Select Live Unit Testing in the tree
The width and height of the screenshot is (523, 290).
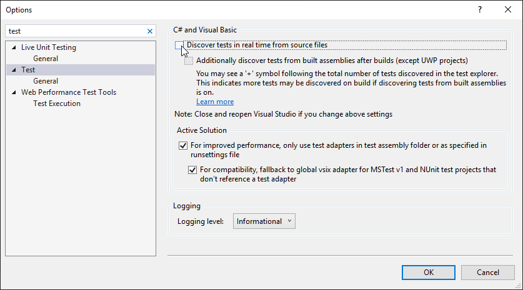click(x=49, y=47)
